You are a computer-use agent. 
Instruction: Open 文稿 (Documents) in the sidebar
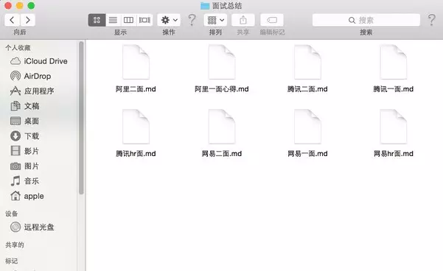click(25, 106)
